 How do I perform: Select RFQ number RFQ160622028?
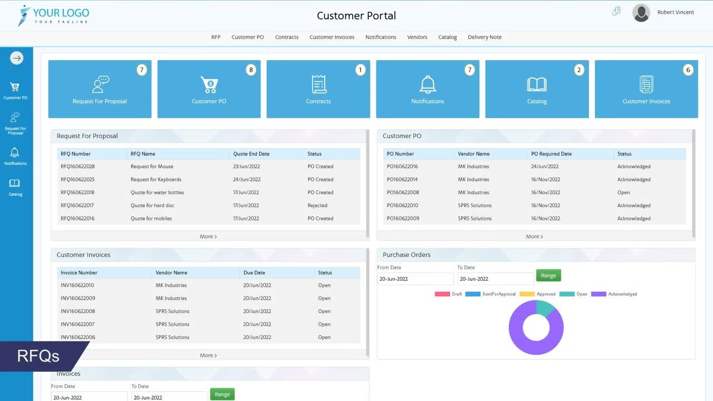click(78, 167)
